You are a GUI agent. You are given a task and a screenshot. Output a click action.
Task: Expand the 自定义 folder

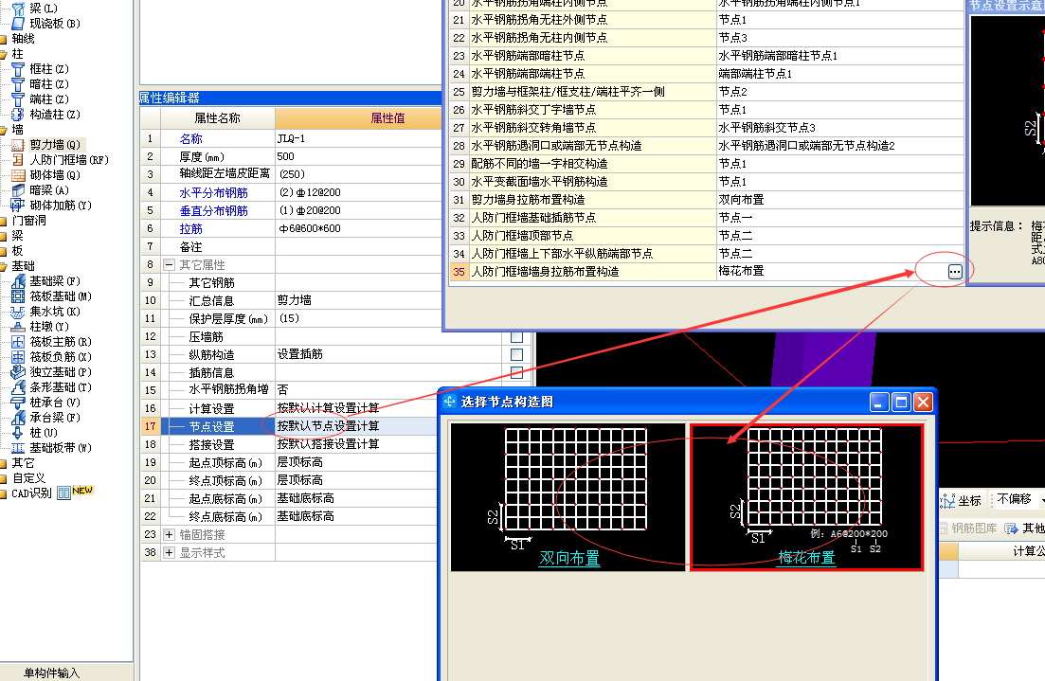pos(4,478)
